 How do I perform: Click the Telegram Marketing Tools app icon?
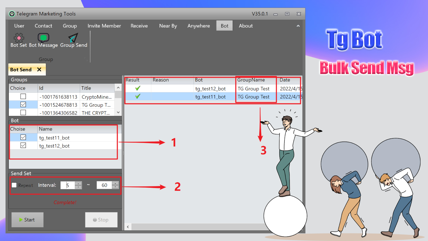12,14
